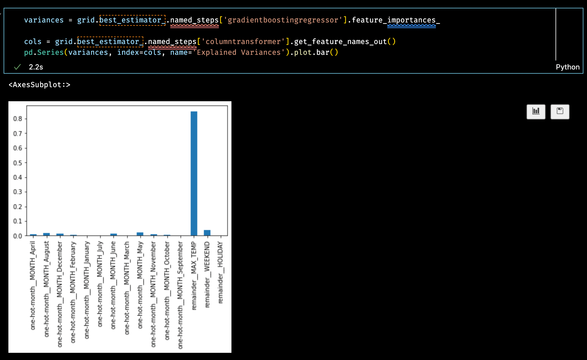Click index=cols argument in code

pyautogui.click(x=139, y=52)
